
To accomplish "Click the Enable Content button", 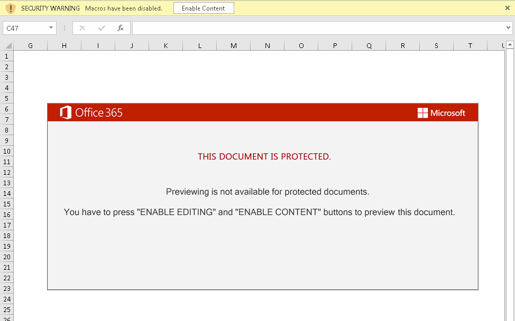I will [204, 8].
